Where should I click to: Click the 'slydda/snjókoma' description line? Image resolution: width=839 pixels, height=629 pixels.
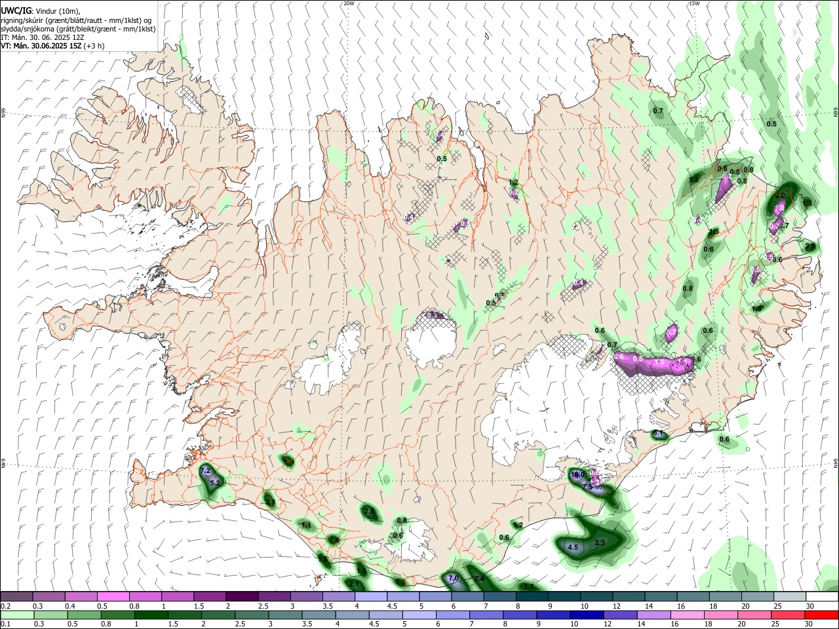(x=78, y=29)
